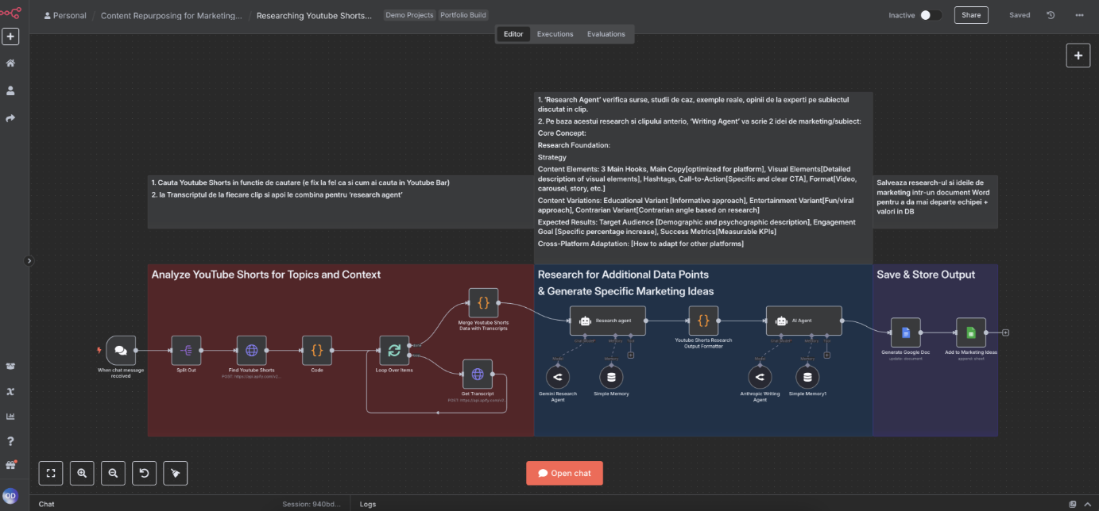
Task: Select the 'Analyze YouTube Shorts for Topics and Context' sticky note
Action: tap(340, 350)
